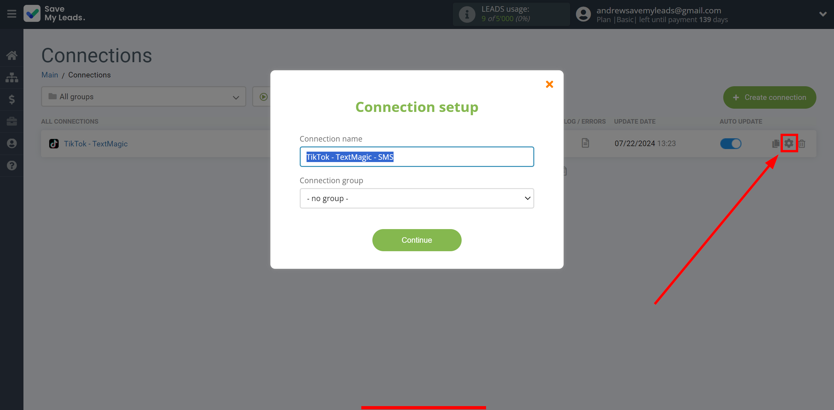Click the connection name input field
Viewport: 834px width, 410px height.
416,157
